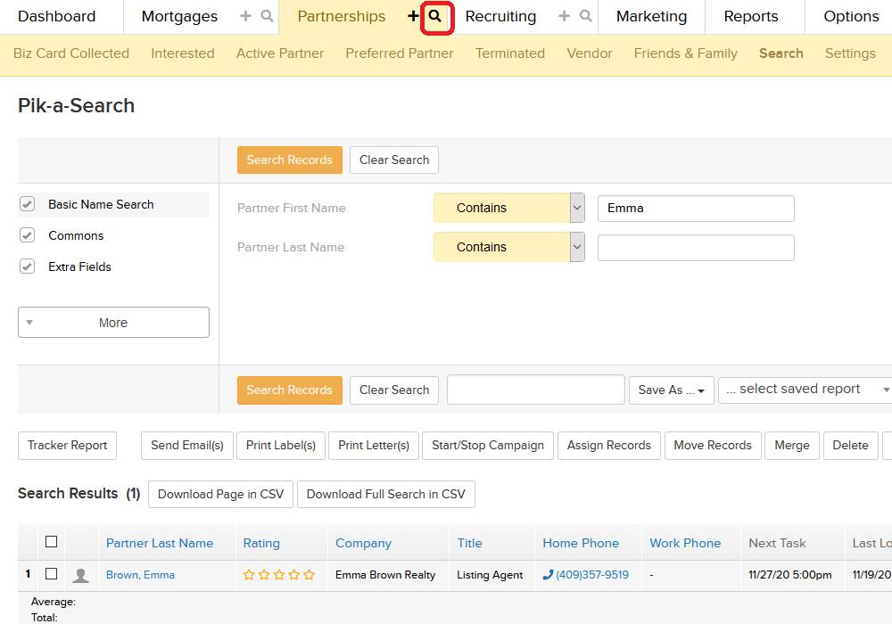This screenshot has width=892, height=624.
Task: Click the Mortgages add plus icon
Action: point(245,16)
